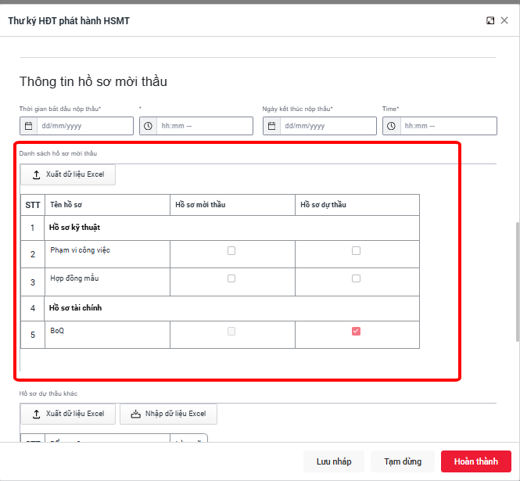
Task: Click clock icon in start time field
Action: click(149, 126)
